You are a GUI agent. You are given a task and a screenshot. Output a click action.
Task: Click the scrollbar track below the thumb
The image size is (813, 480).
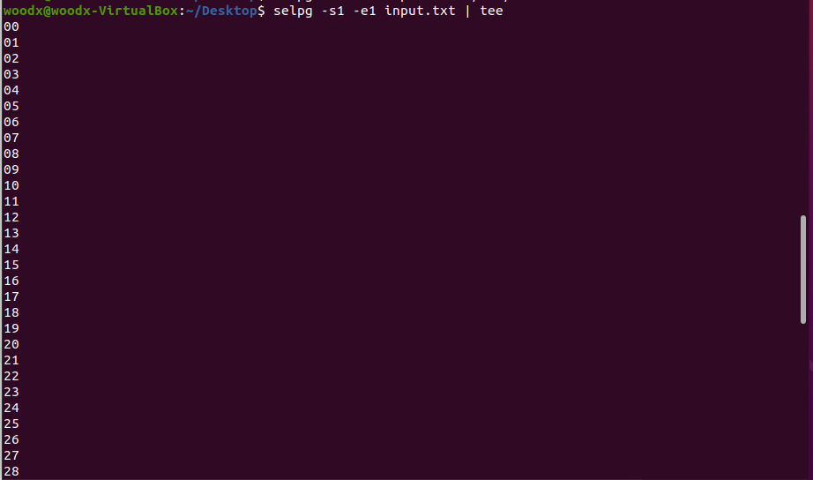(x=803, y=402)
